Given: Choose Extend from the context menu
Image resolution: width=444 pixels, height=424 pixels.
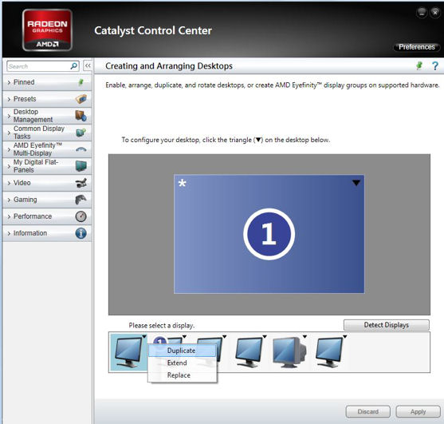Looking at the screenshot, I should point(177,363).
